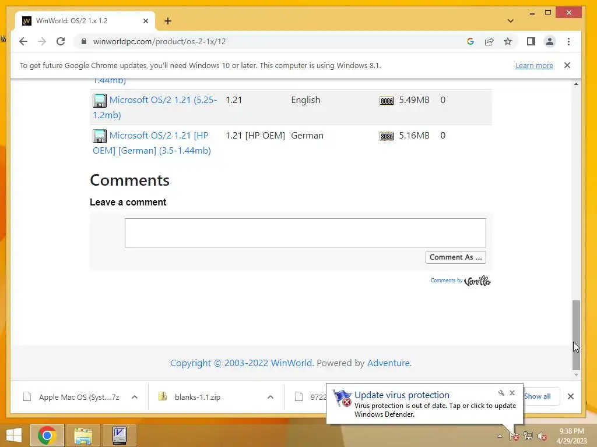Open Update virus protection notification
This screenshot has height=447, width=597.
424,404
